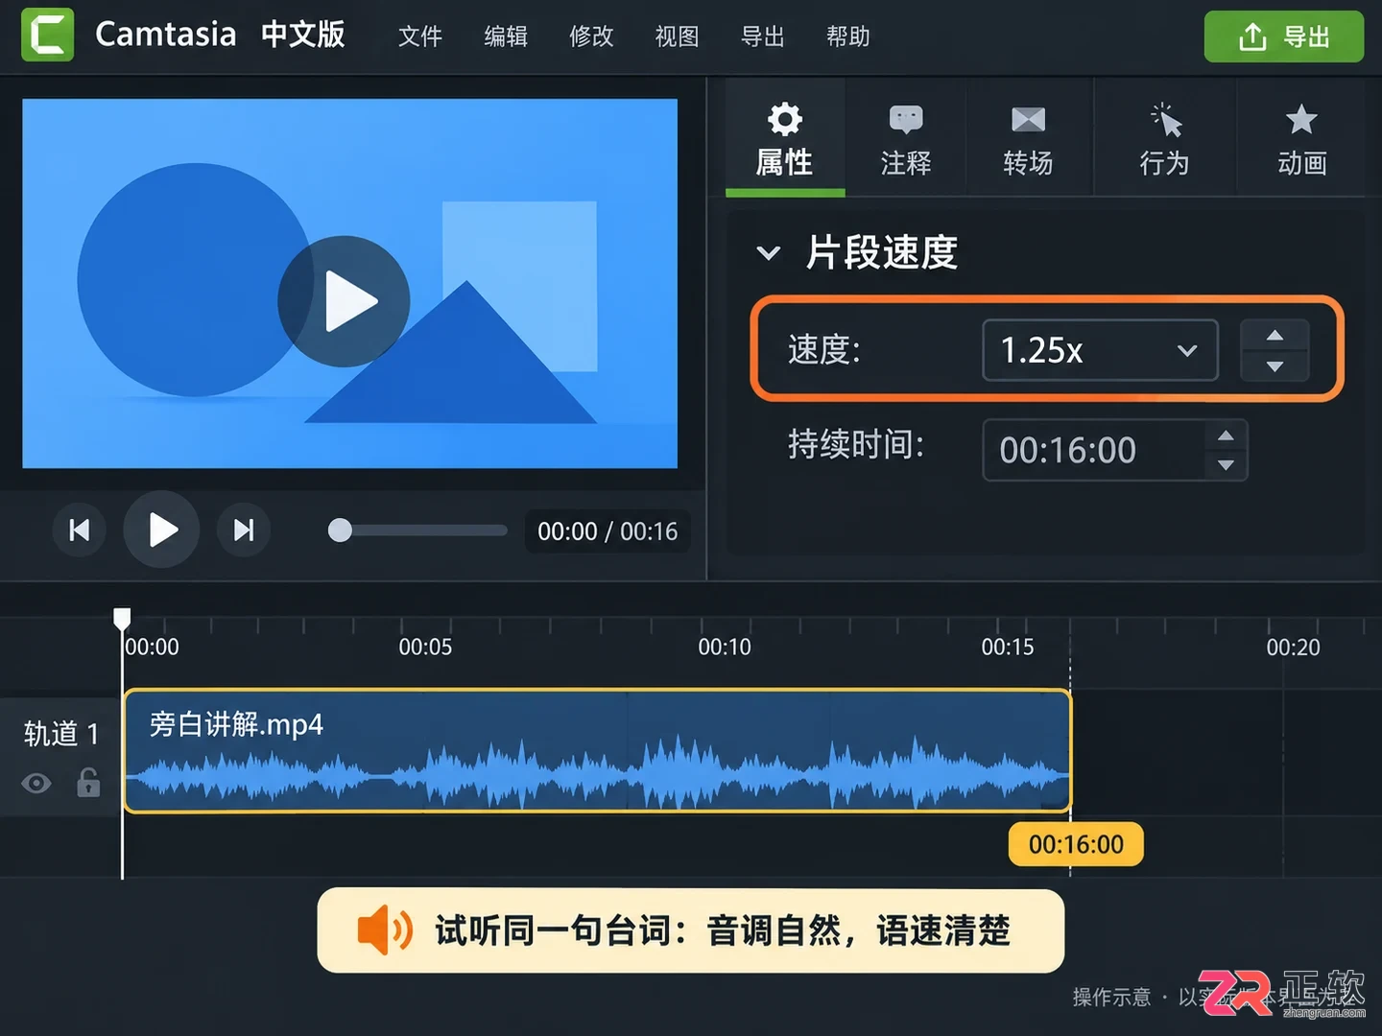
Task: Open the 帮助 menu
Action: (848, 36)
